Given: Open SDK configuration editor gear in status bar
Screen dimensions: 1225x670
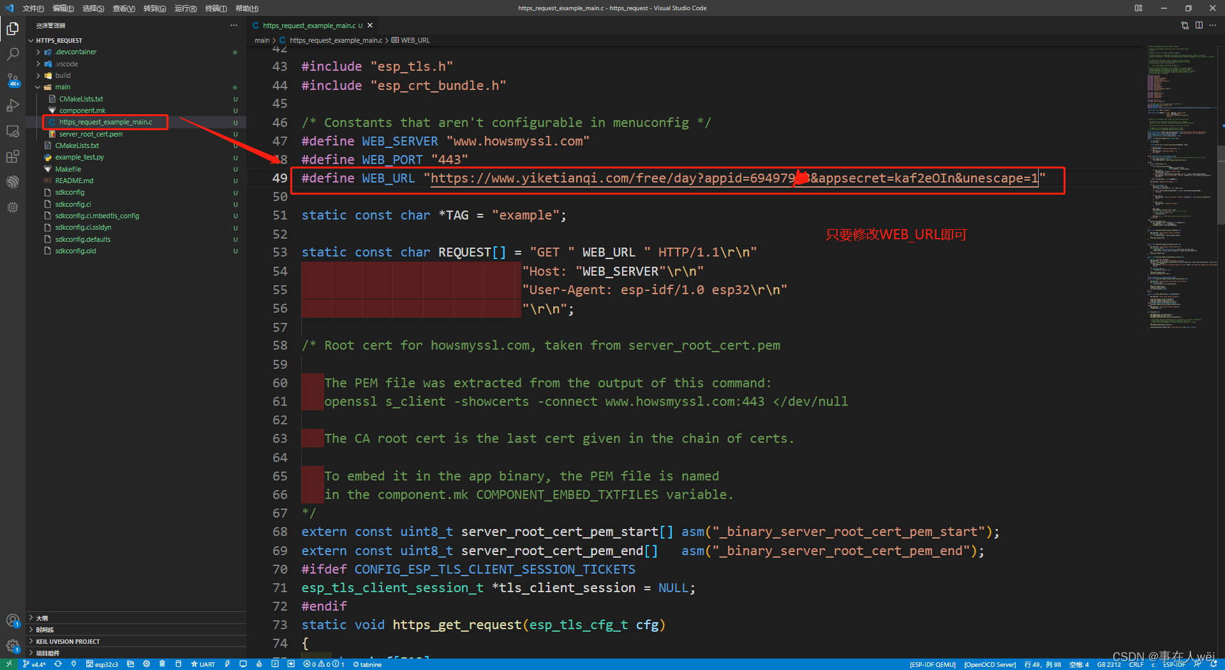Looking at the screenshot, I should click(147, 664).
